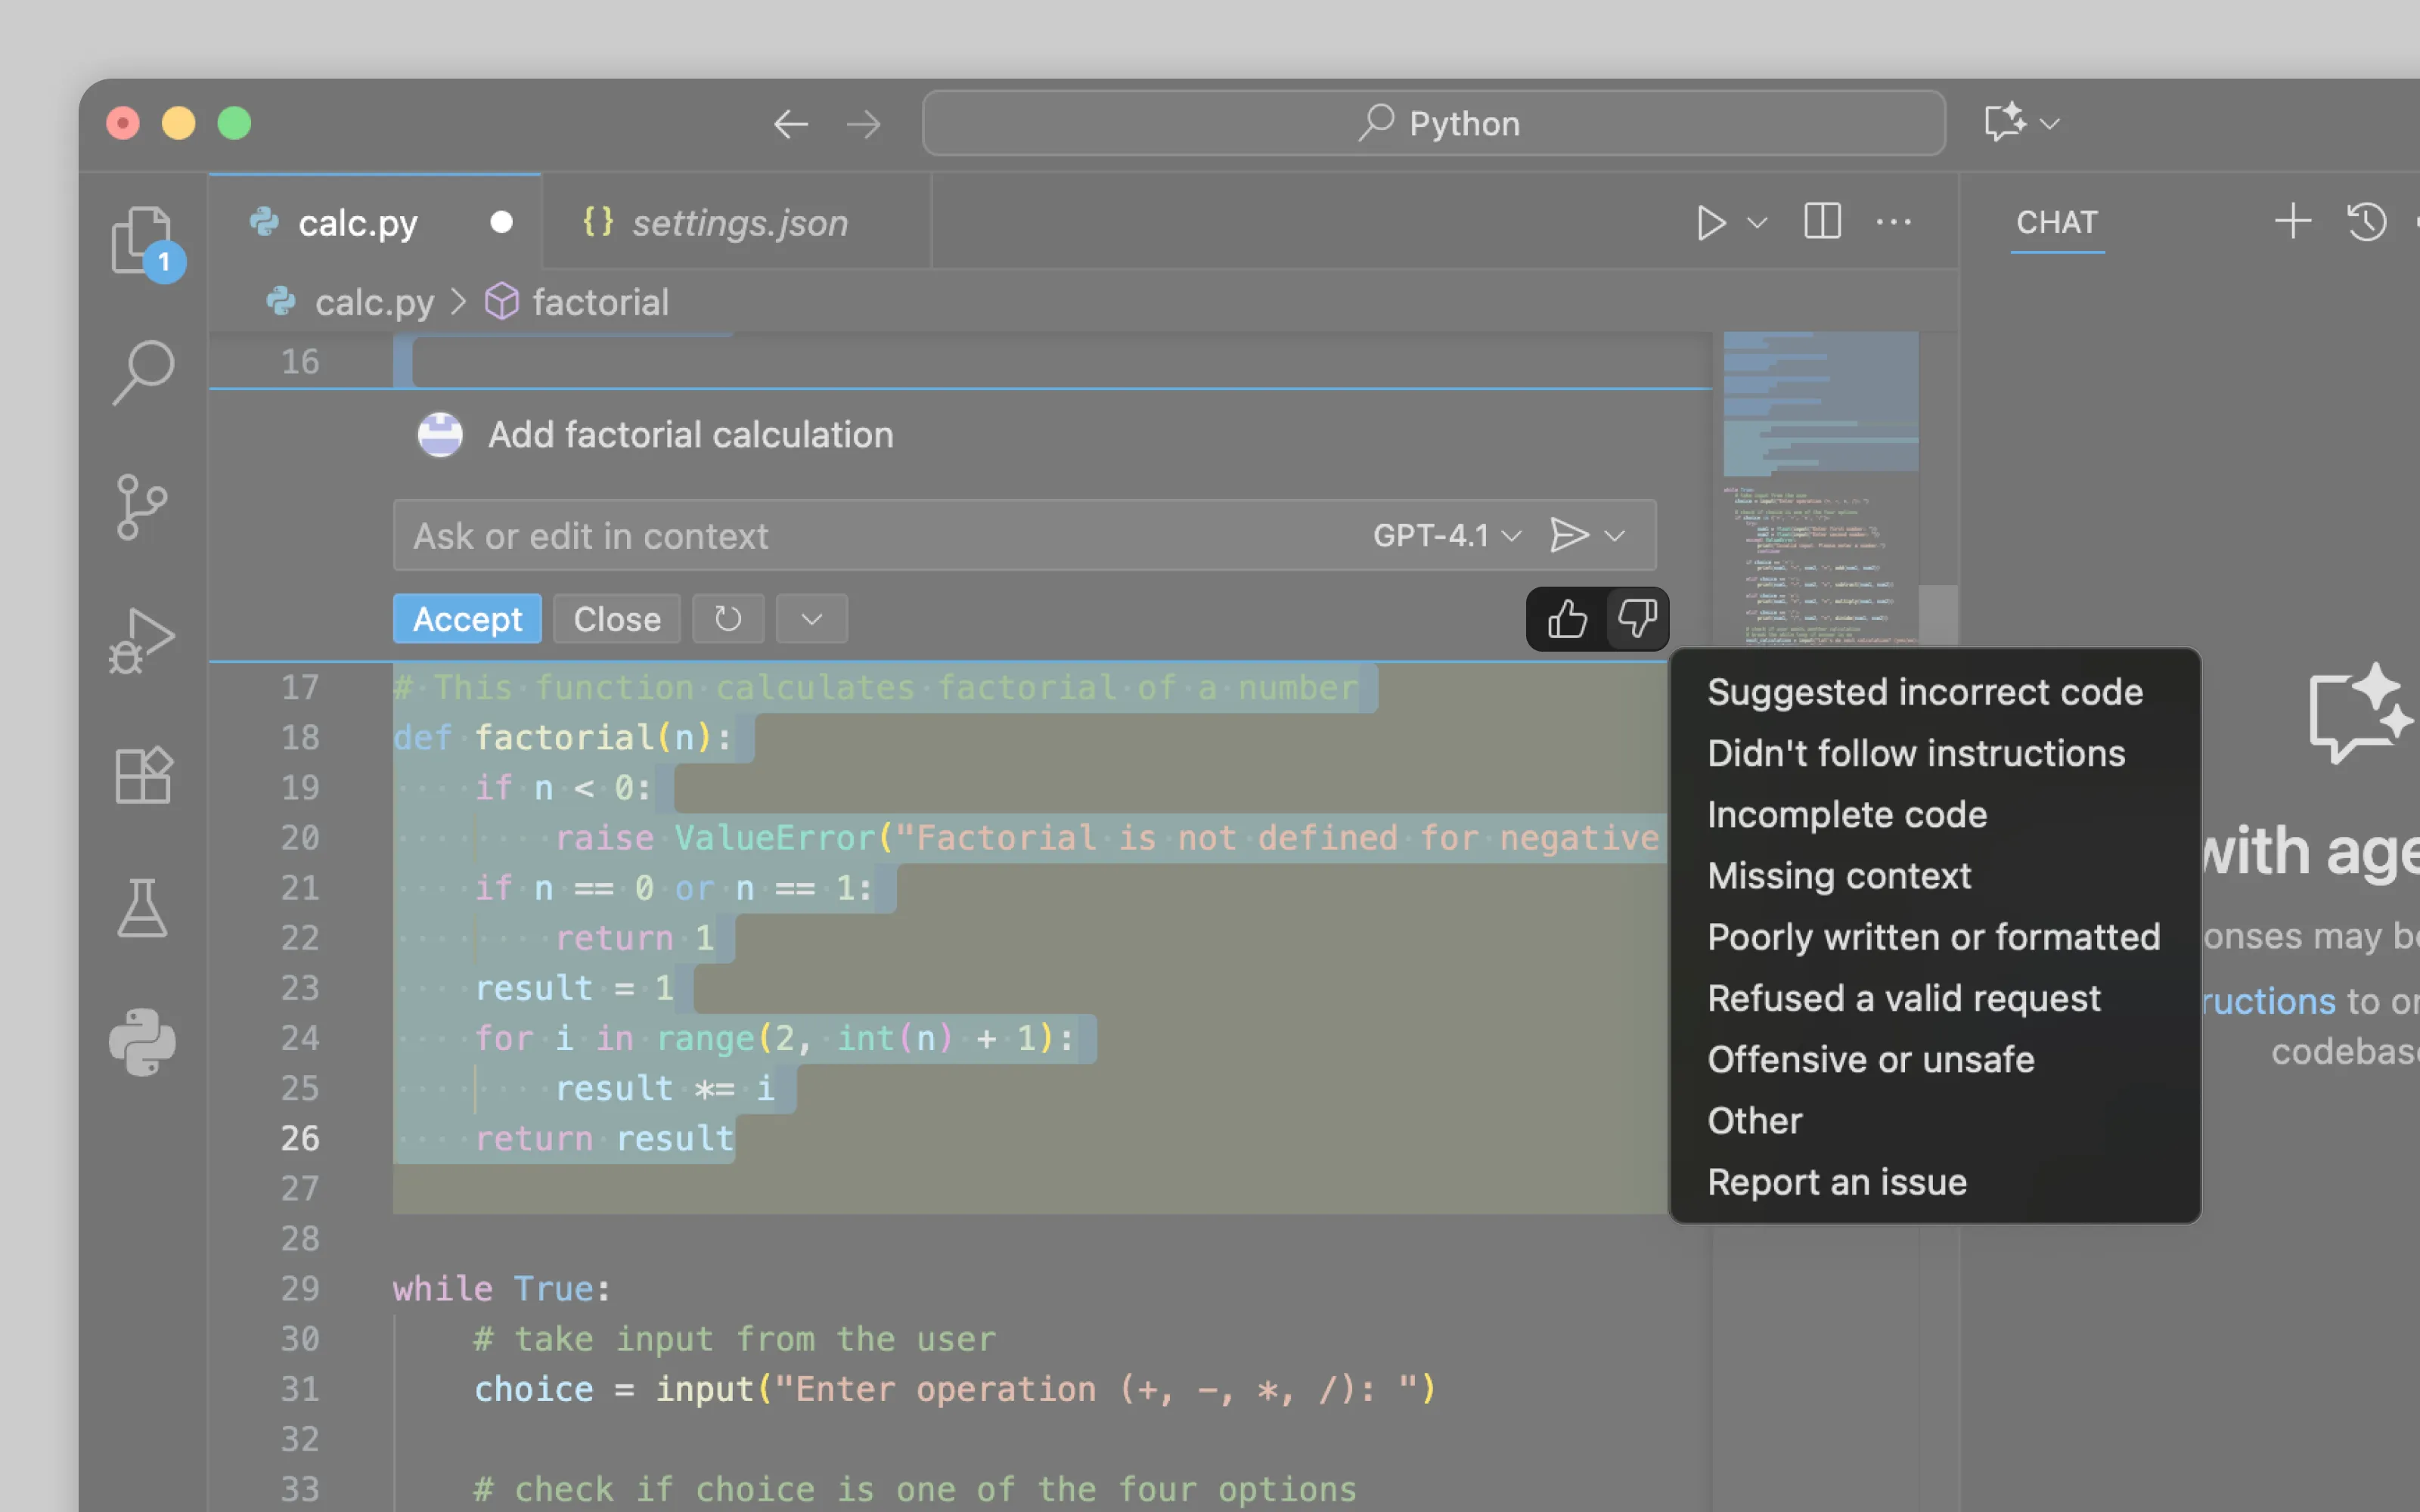Open the Extensions view

[x=142, y=776]
